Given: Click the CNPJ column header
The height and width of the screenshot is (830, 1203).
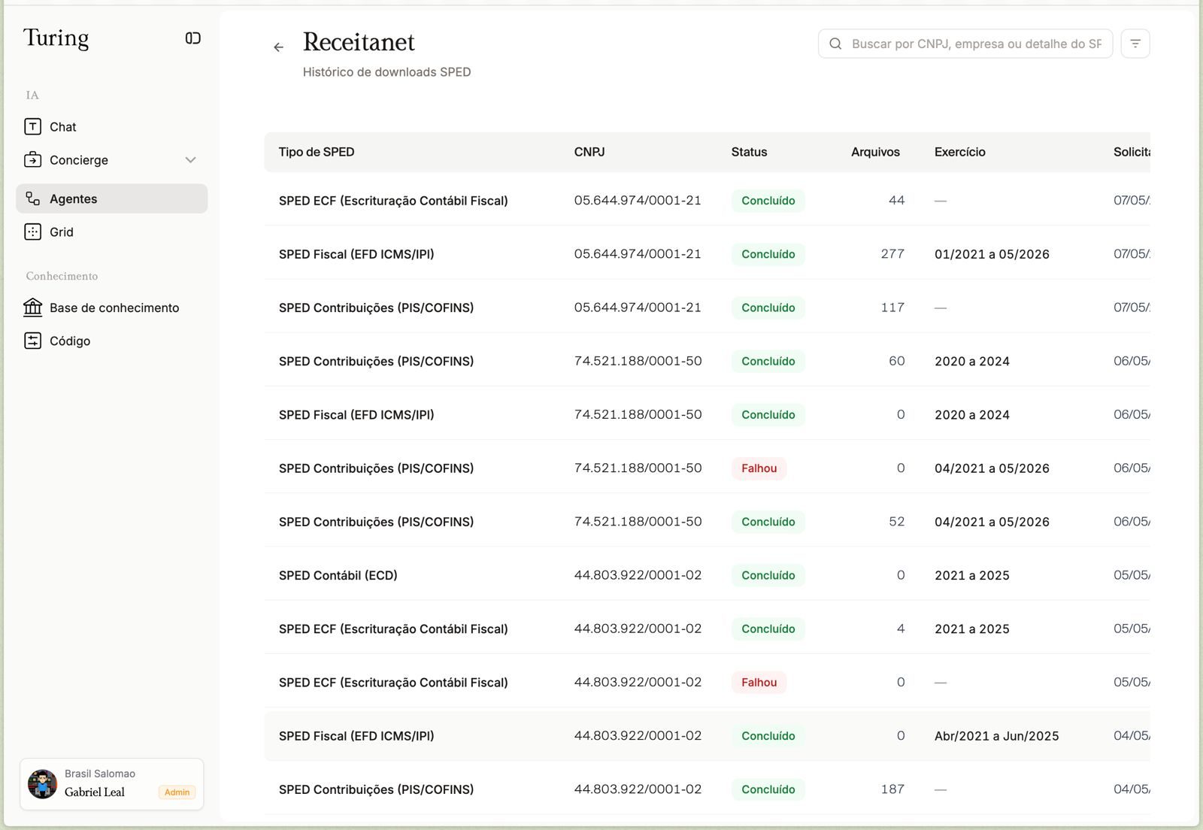Looking at the screenshot, I should (x=589, y=152).
